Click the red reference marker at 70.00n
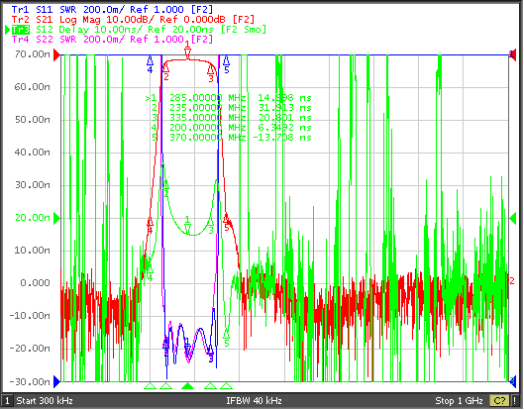The height and width of the screenshot is (410, 524). (x=56, y=54)
